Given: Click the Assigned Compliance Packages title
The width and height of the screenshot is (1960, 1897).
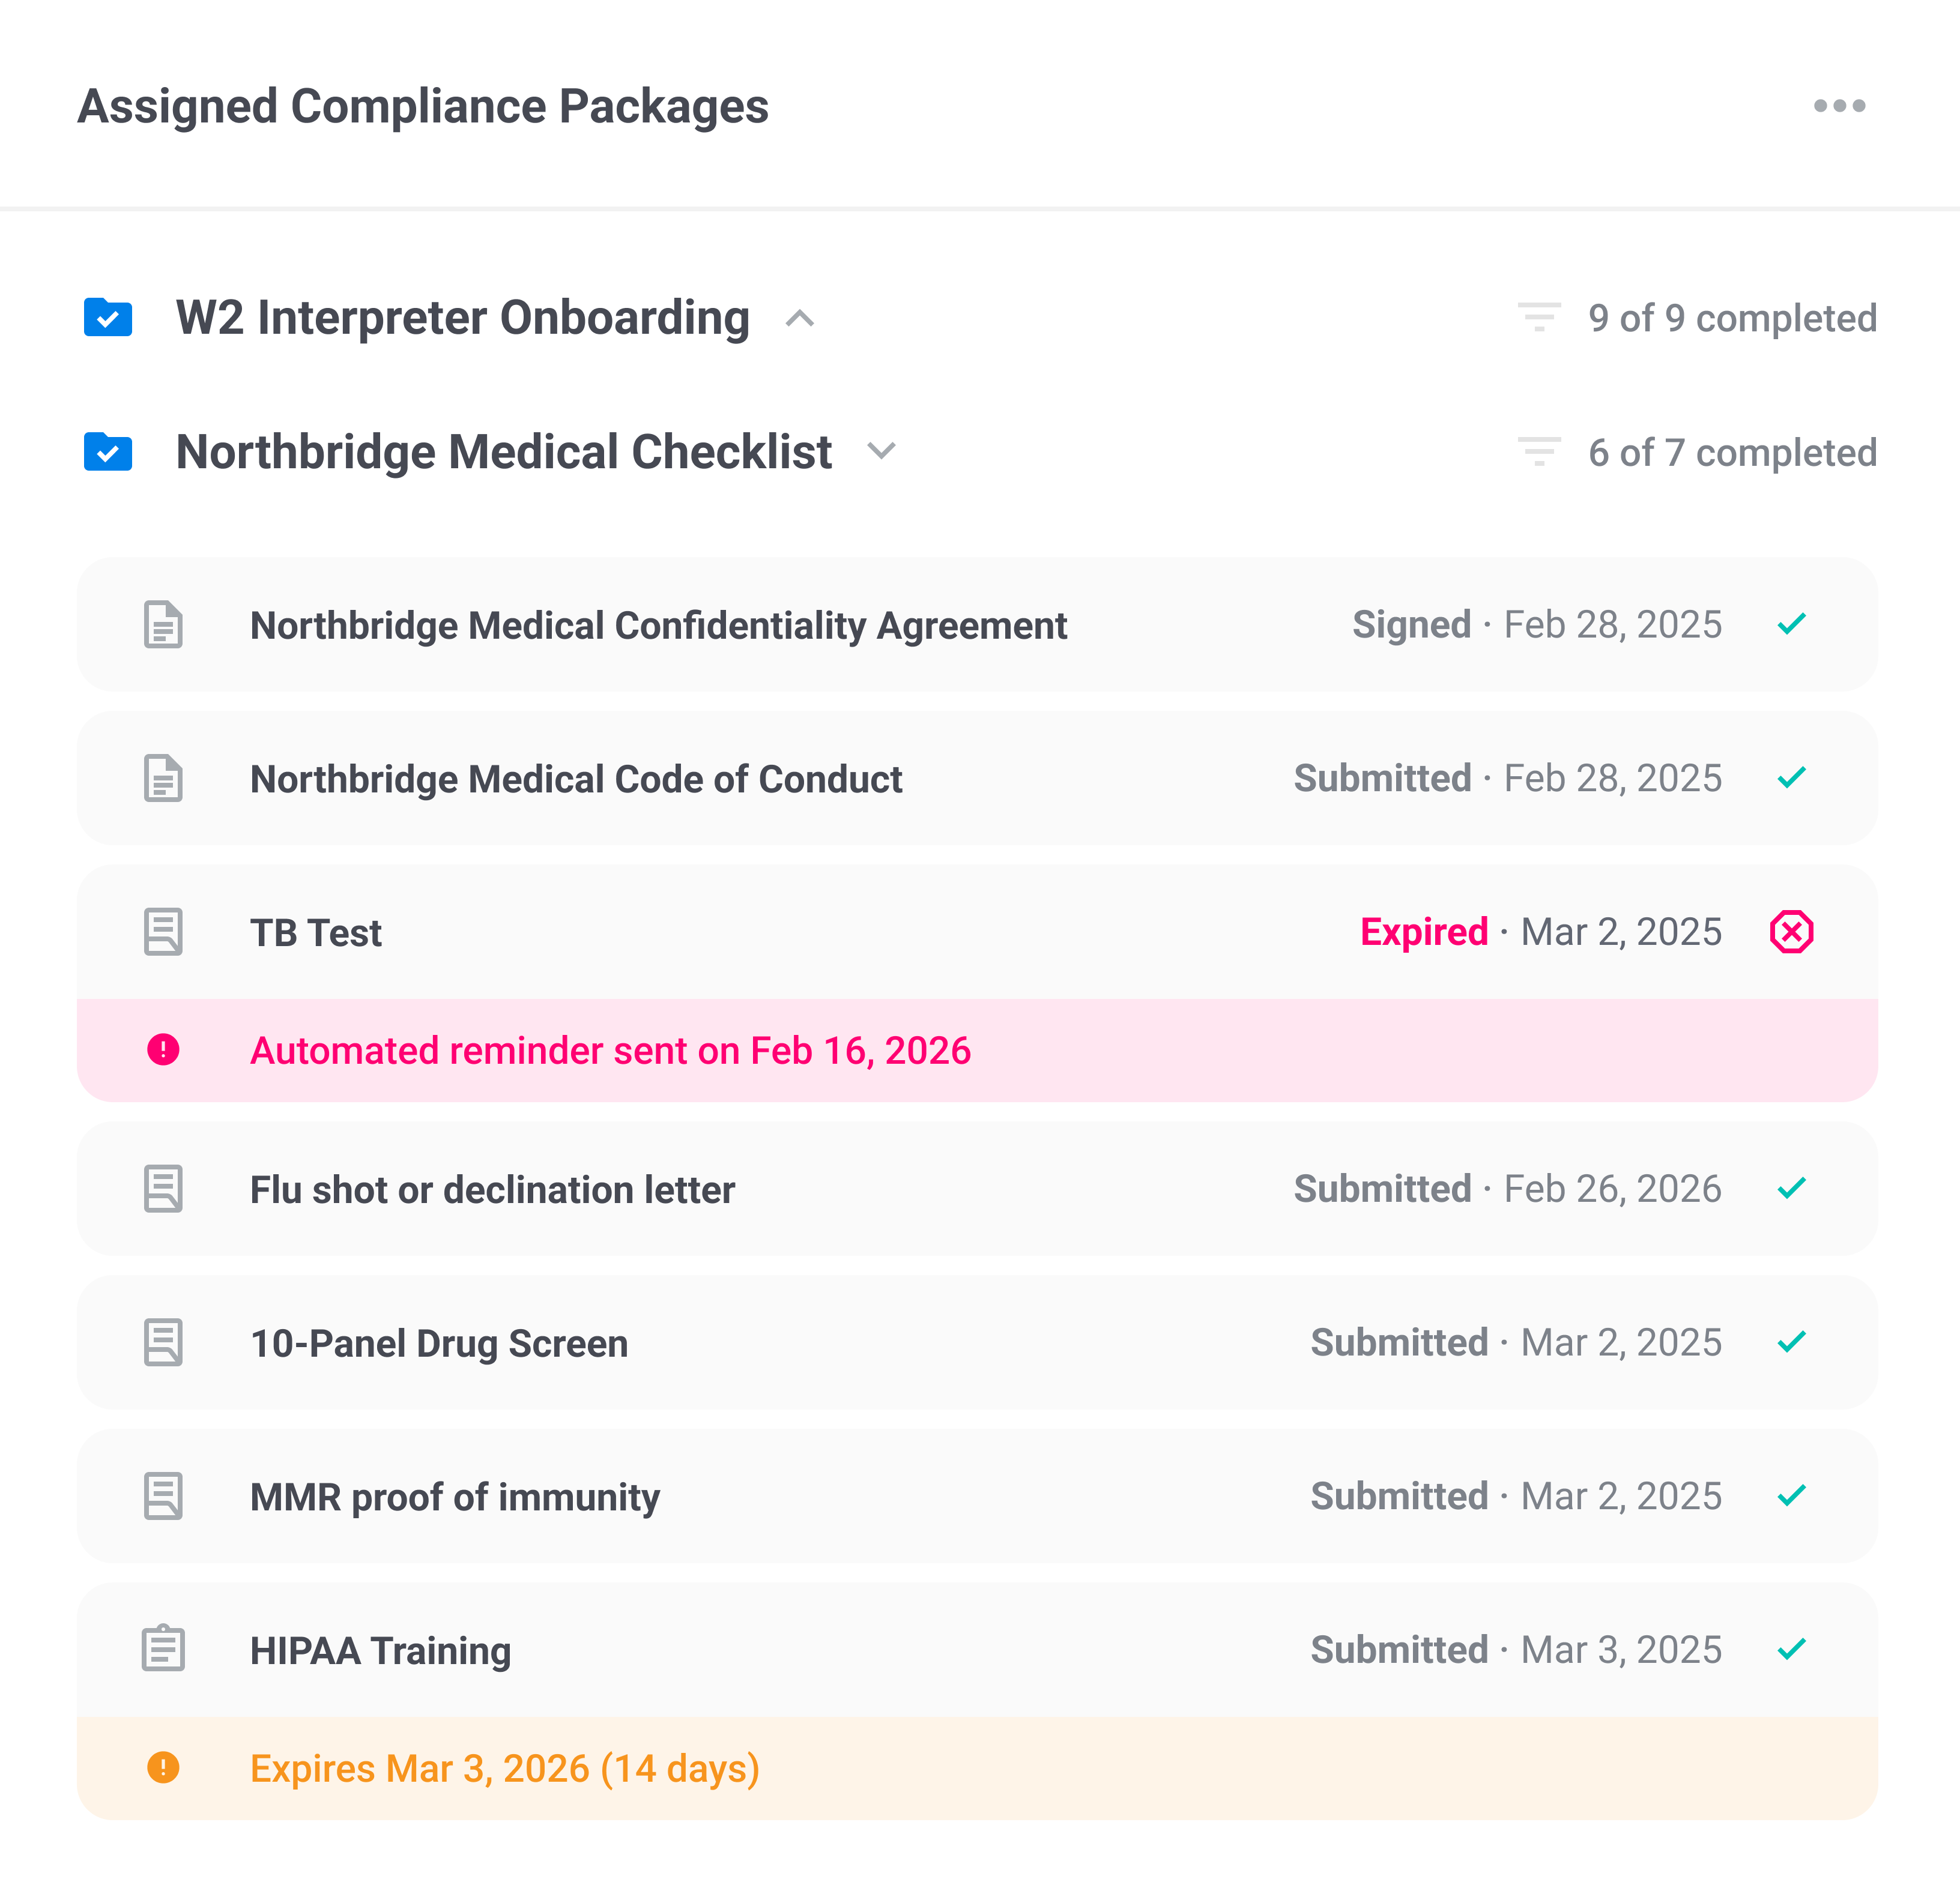Looking at the screenshot, I should (x=423, y=106).
